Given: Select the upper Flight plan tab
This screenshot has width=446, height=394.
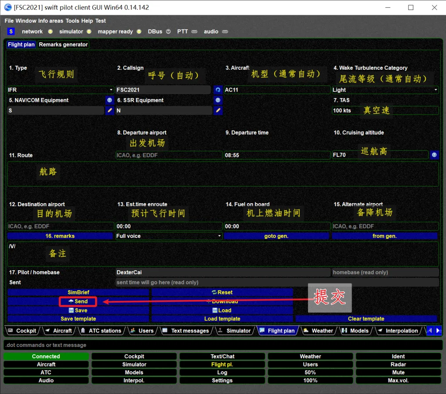Looking at the screenshot, I should tap(21, 44).
